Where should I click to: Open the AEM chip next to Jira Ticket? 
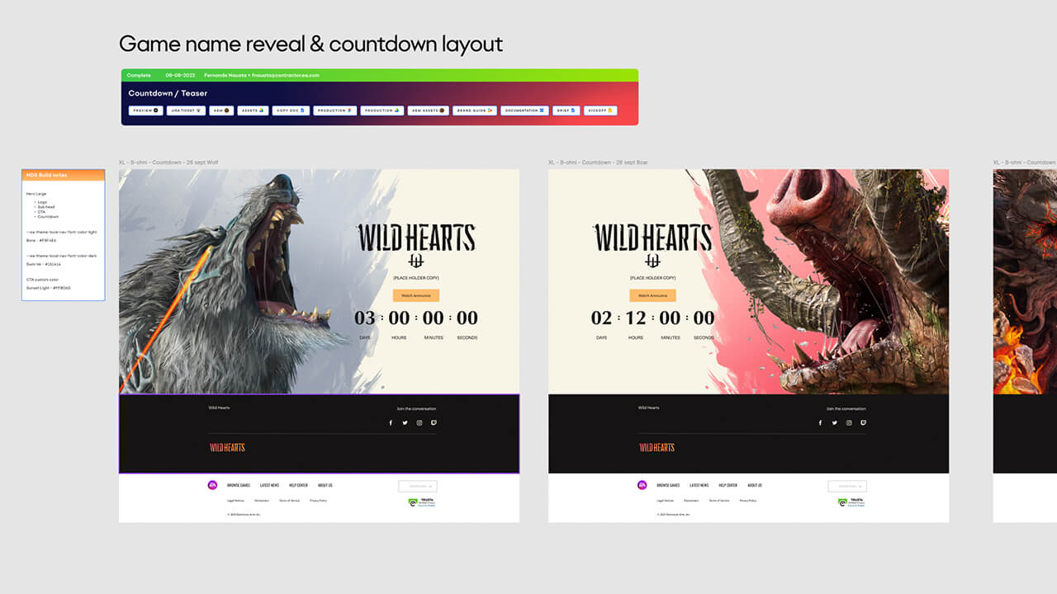[x=221, y=110]
